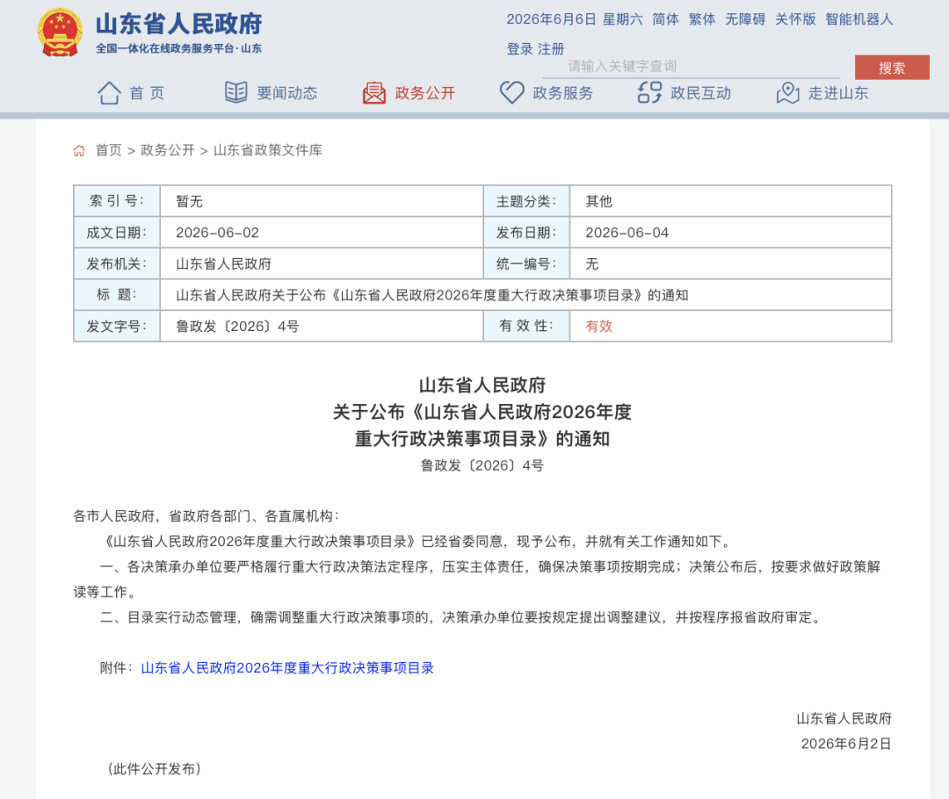Click the red 有效 status text
This screenshot has height=799, width=949.
click(x=598, y=327)
